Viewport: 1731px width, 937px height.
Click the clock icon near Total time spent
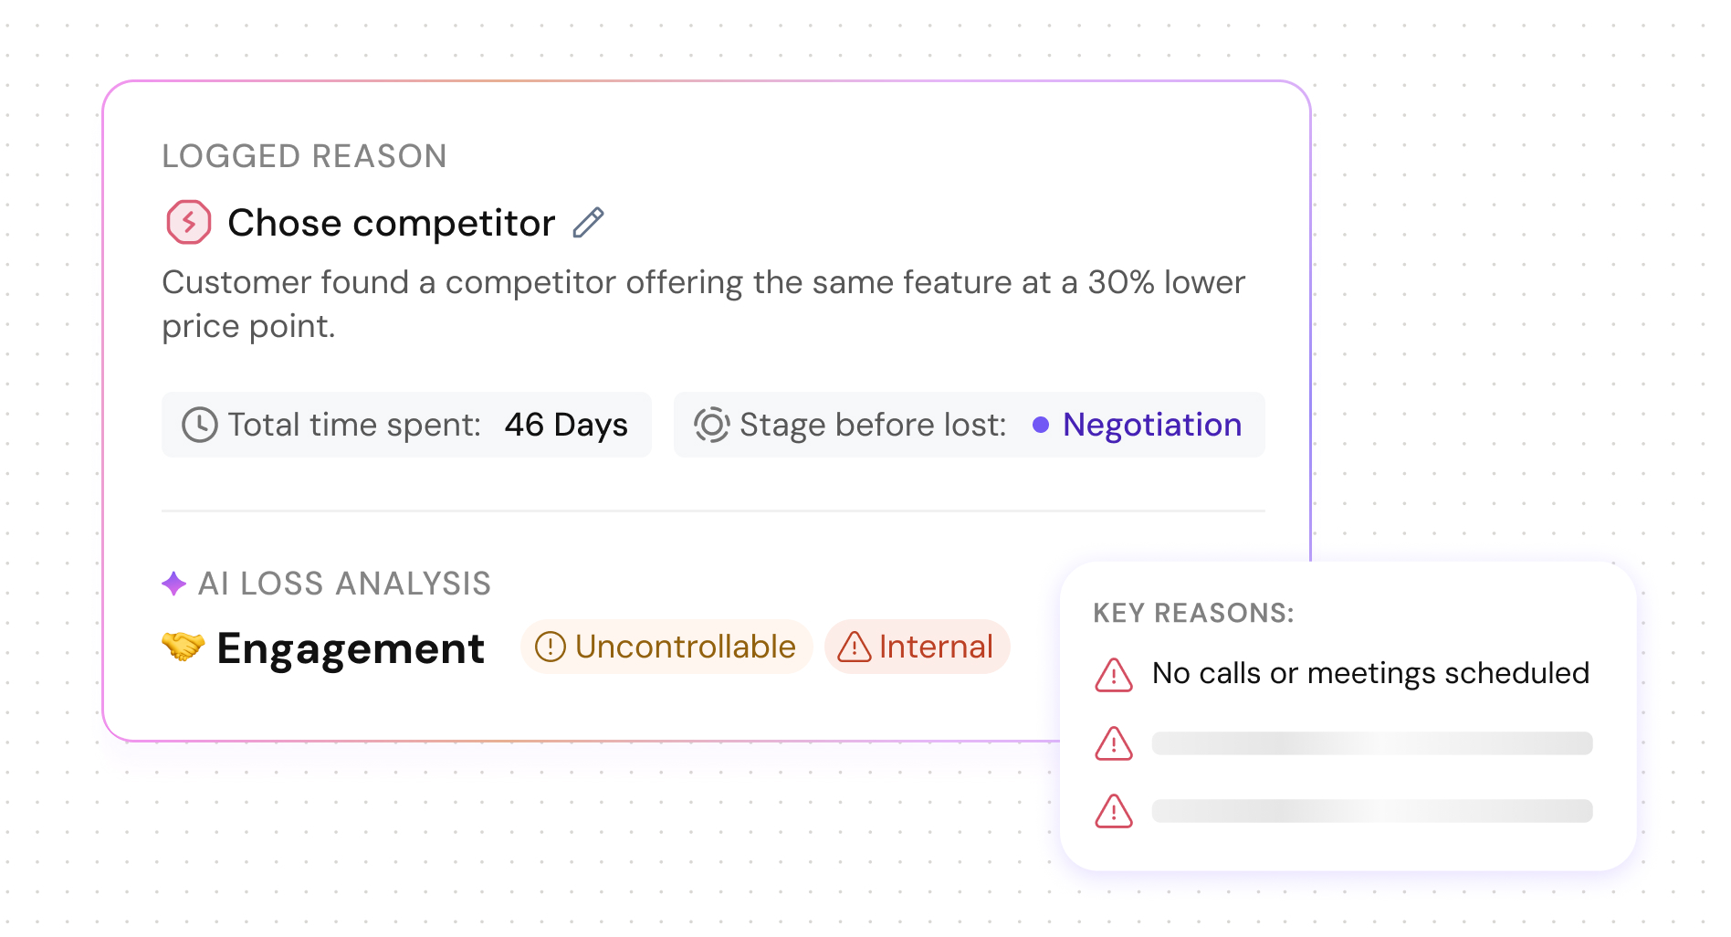[x=200, y=425]
